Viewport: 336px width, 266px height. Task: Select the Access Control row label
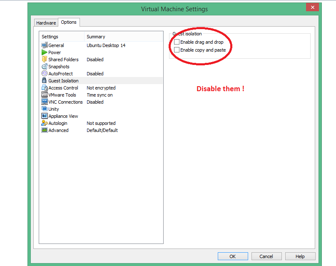pyautogui.click(x=63, y=88)
